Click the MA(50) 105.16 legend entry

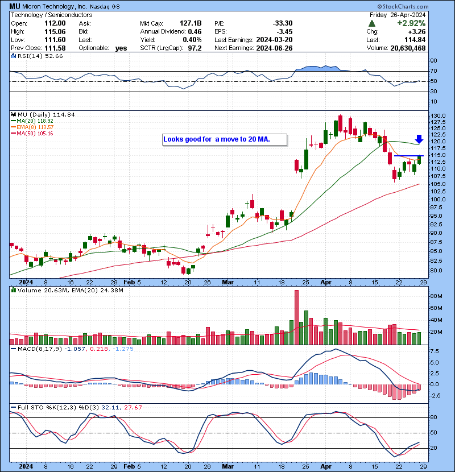[x=35, y=133]
